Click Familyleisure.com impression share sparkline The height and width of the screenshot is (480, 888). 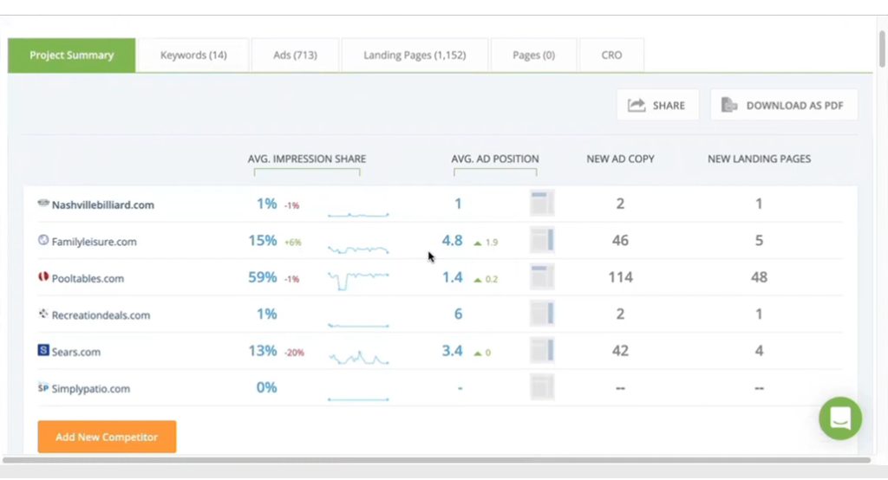pos(358,249)
